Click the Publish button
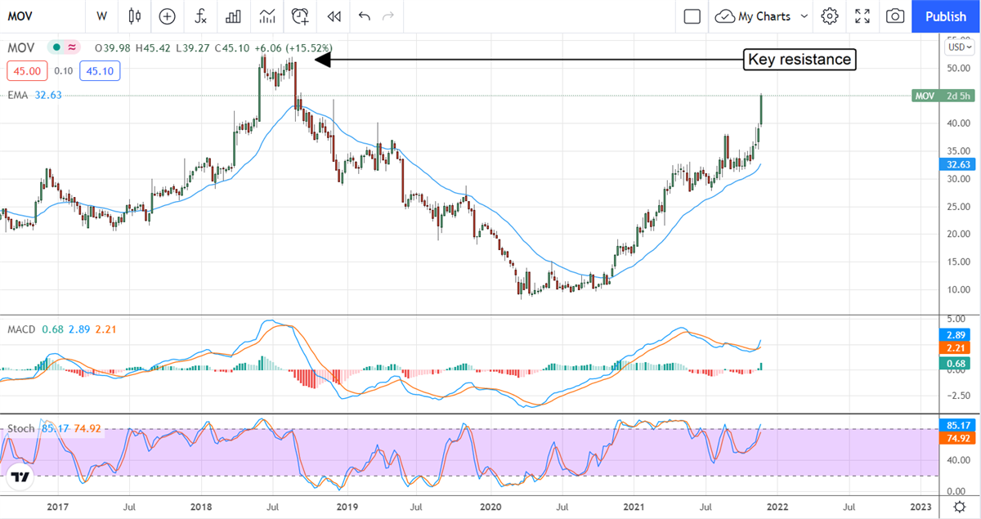 [945, 16]
